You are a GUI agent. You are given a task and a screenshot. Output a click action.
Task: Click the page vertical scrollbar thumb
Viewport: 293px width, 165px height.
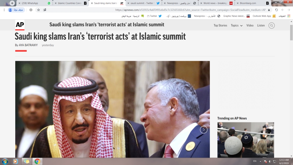pyautogui.click(x=291, y=32)
